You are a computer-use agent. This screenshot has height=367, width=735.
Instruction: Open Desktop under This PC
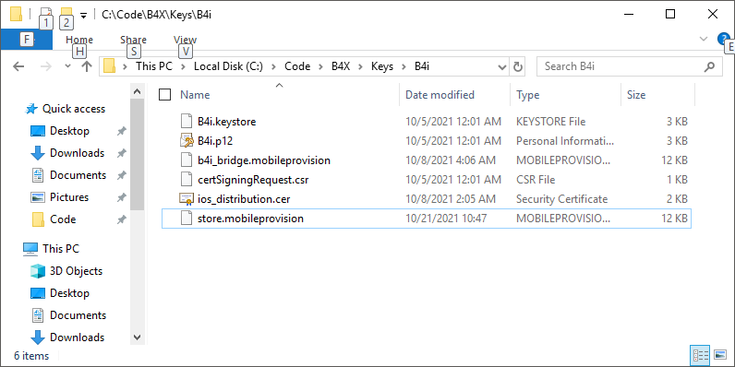(x=69, y=293)
